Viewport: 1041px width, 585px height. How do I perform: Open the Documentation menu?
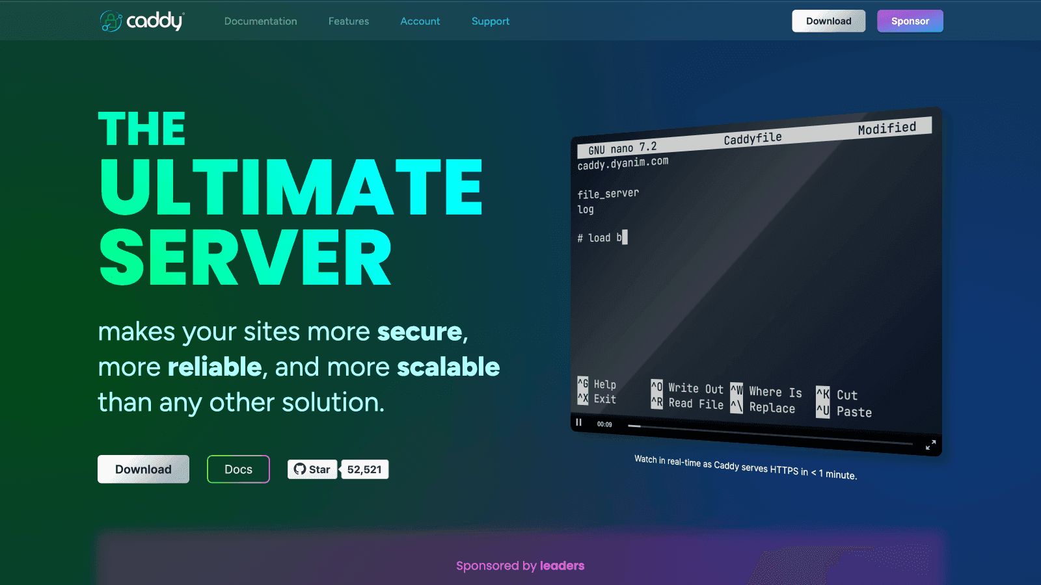pos(260,21)
